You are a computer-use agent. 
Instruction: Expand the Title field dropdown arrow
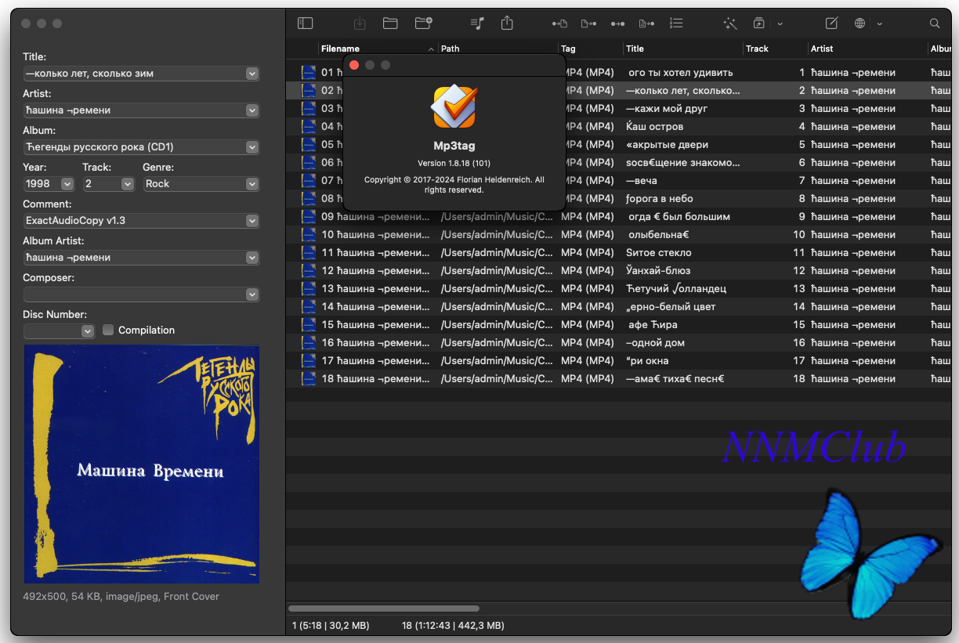tap(252, 74)
